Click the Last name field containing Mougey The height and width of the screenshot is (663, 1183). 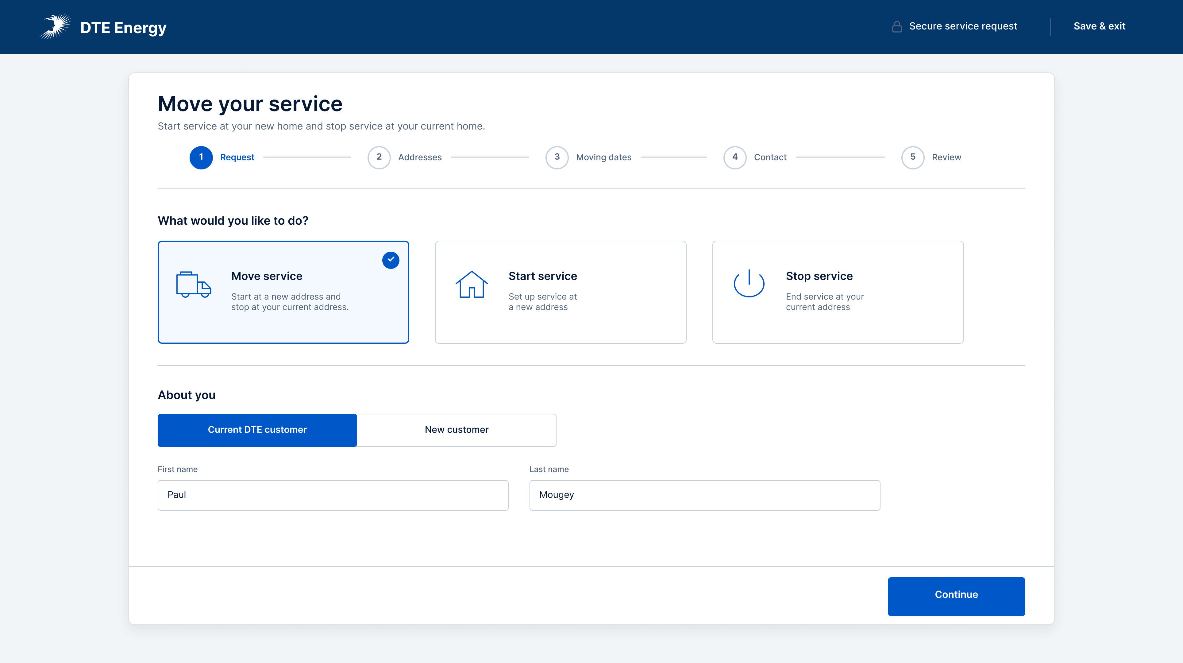[704, 495]
